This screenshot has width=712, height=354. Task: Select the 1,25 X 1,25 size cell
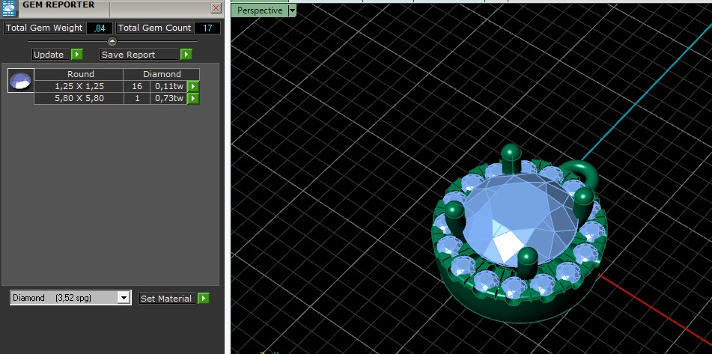click(x=79, y=86)
